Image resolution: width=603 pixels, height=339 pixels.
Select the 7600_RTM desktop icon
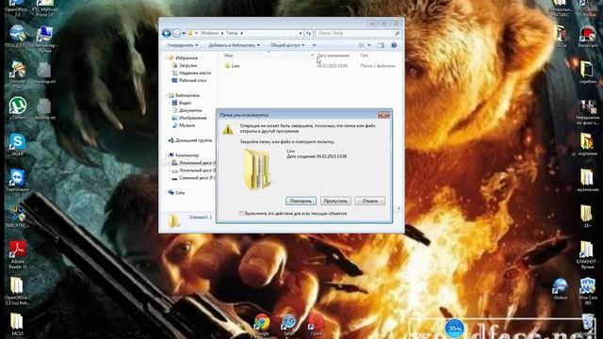click(x=17, y=216)
